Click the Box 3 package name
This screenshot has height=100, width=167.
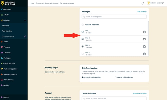tap(87, 45)
